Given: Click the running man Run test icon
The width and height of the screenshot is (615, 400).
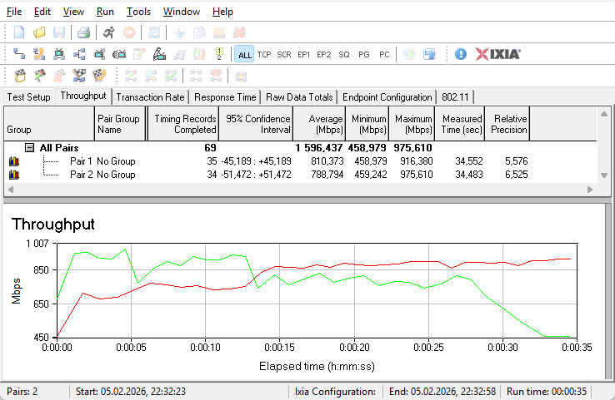Looking at the screenshot, I should [109, 32].
